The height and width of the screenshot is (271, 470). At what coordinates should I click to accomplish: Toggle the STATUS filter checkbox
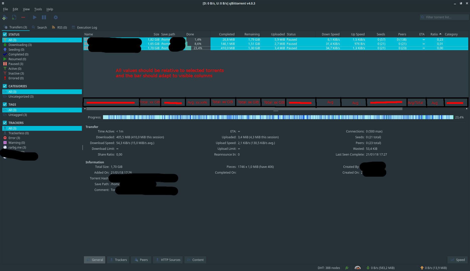click(5, 34)
